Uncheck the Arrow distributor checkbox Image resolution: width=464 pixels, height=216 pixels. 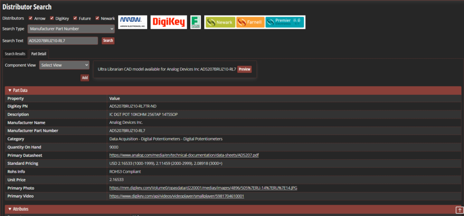pyautogui.click(x=30, y=18)
